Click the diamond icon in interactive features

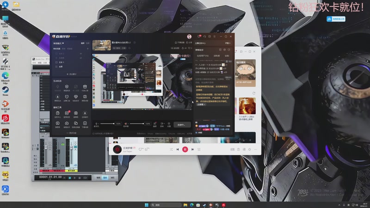tap(76, 97)
